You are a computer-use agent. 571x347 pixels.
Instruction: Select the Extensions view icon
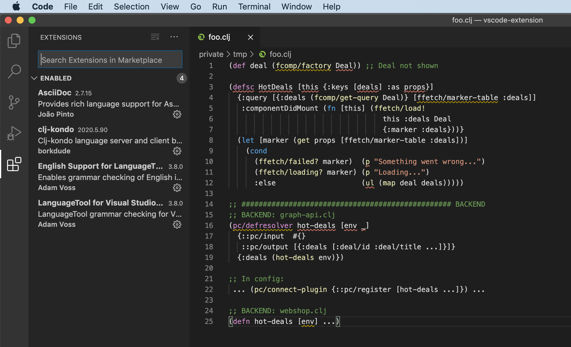click(x=14, y=164)
